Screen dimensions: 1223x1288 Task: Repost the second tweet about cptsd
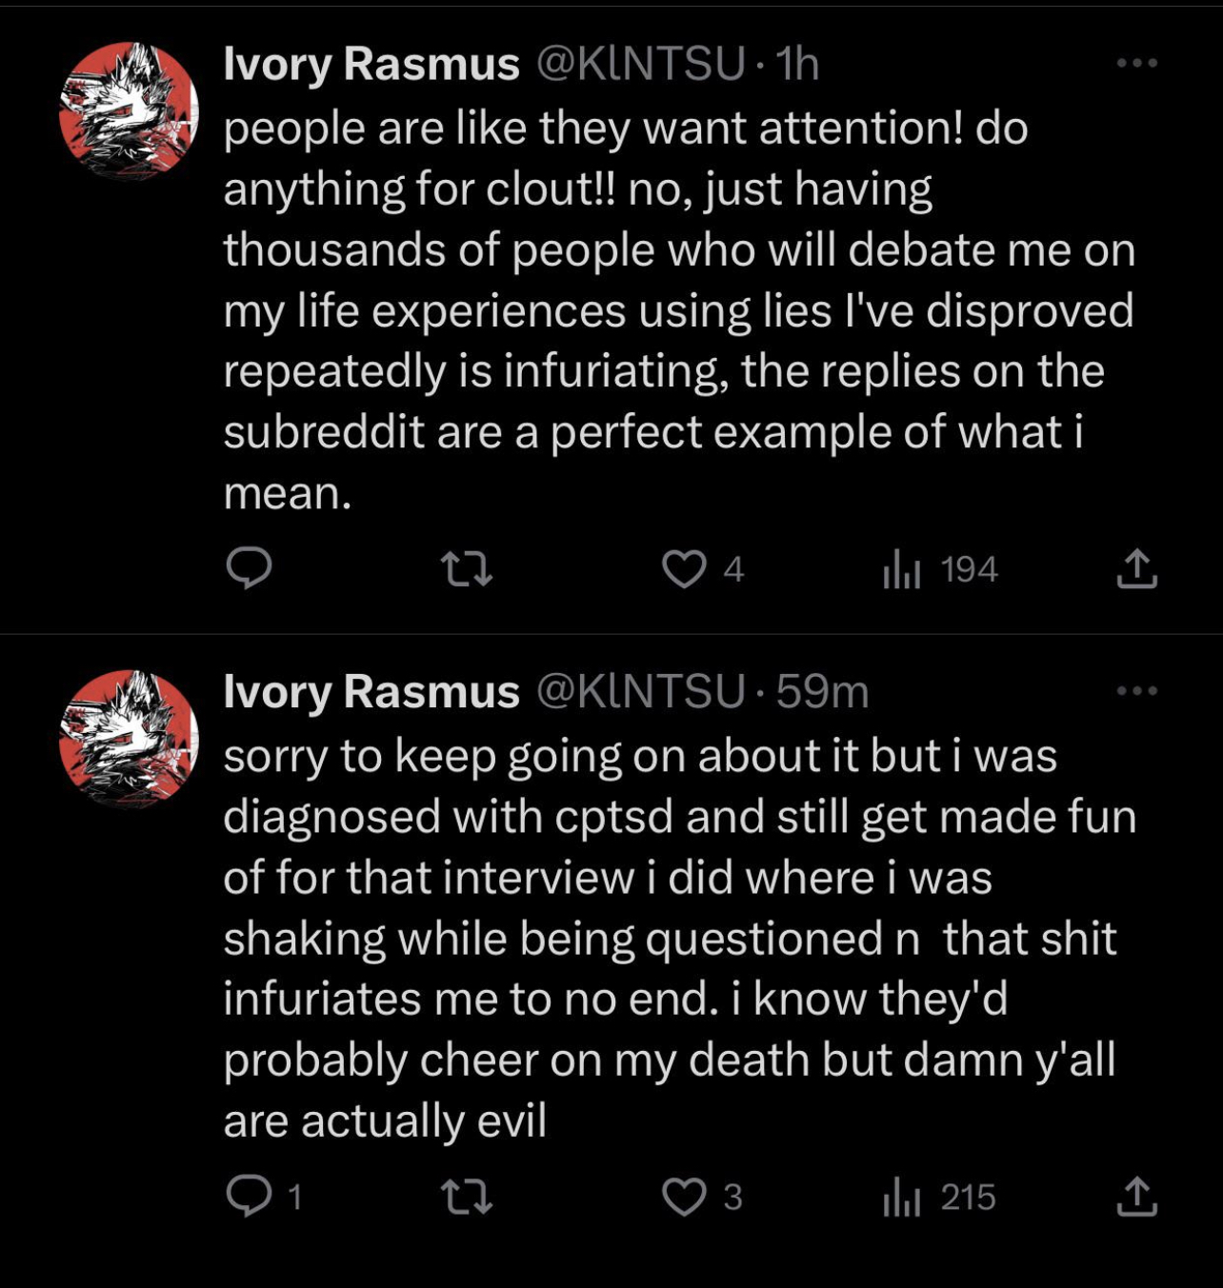[468, 1197]
